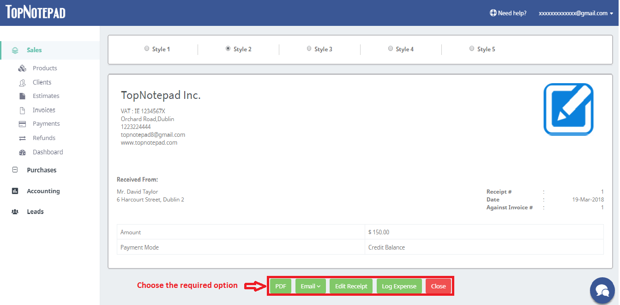Select the Style 1 radio button
This screenshot has width=620, height=305.
pos(147,48)
